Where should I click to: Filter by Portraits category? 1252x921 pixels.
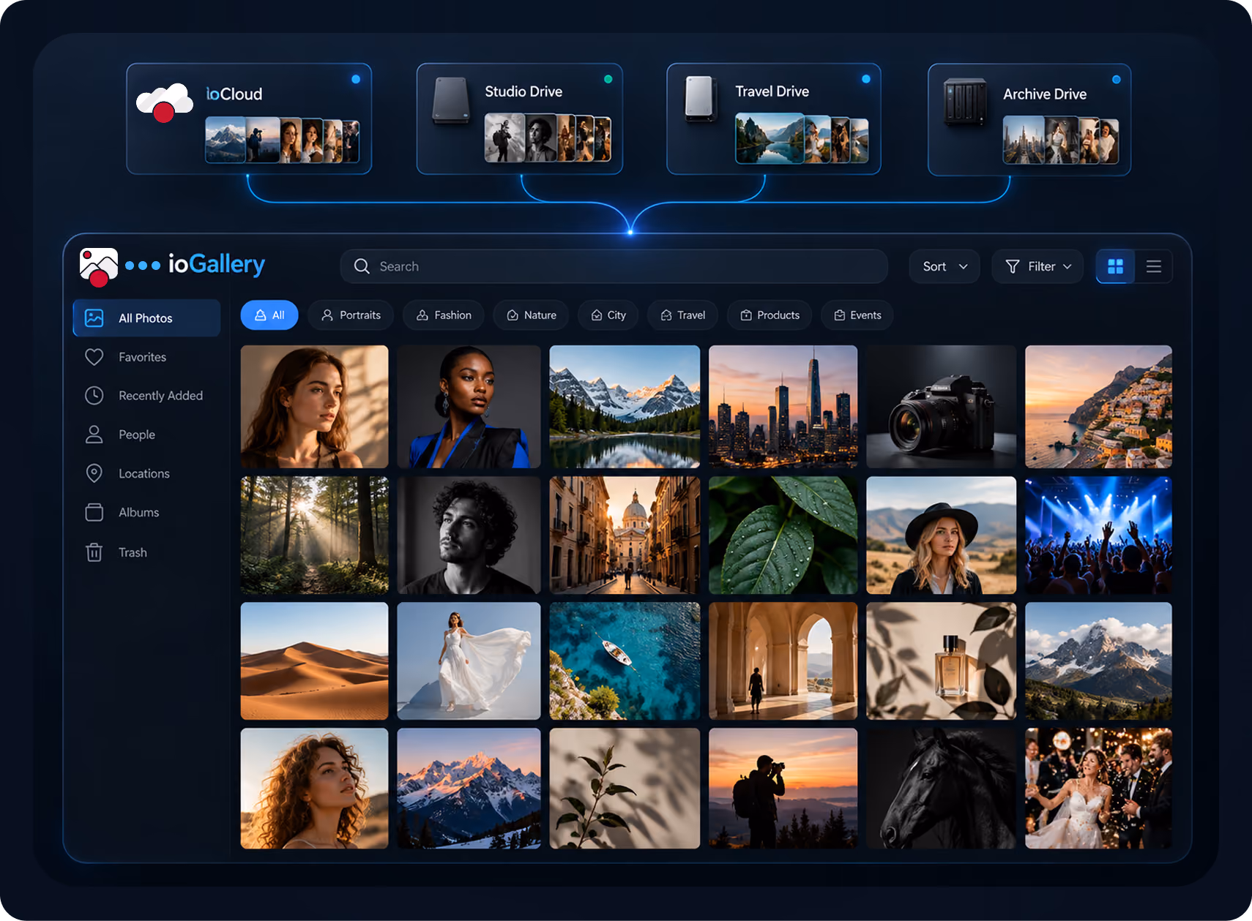[351, 315]
